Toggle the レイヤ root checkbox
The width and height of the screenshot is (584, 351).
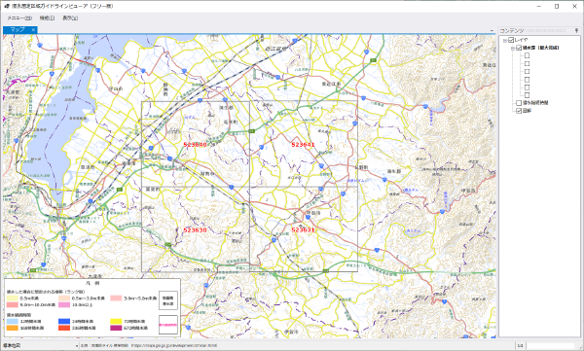pyautogui.click(x=511, y=40)
